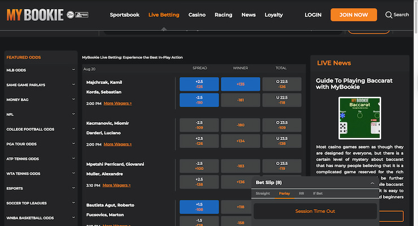Open the News page
The width and height of the screenshot is (418, 226).
(249, 15)
